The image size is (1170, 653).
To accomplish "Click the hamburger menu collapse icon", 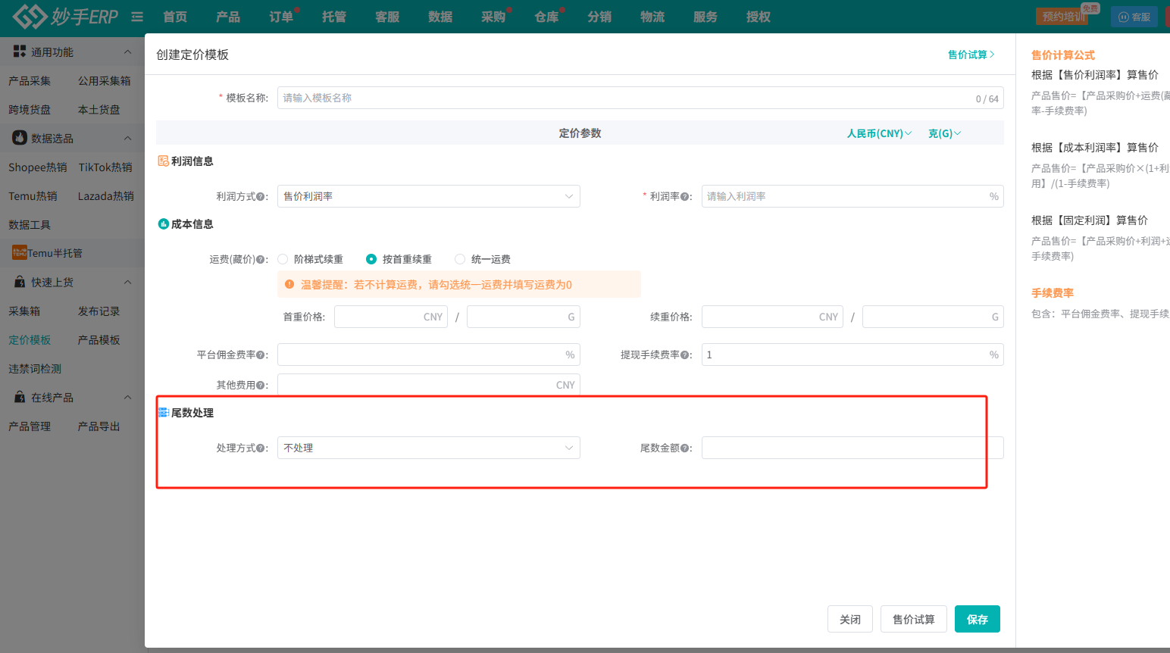I will point(137,17).
